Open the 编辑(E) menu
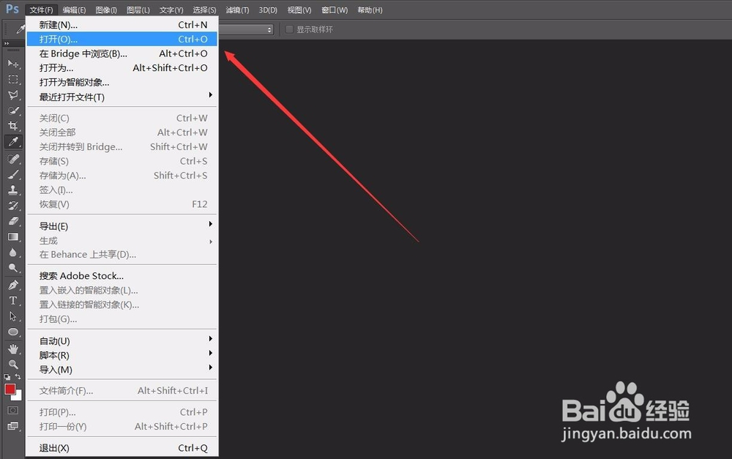The image size is (732, 459). [x=74, y=10]
